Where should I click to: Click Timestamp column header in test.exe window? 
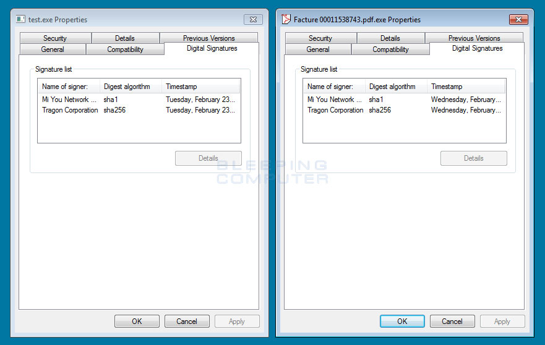coord(201,87)
